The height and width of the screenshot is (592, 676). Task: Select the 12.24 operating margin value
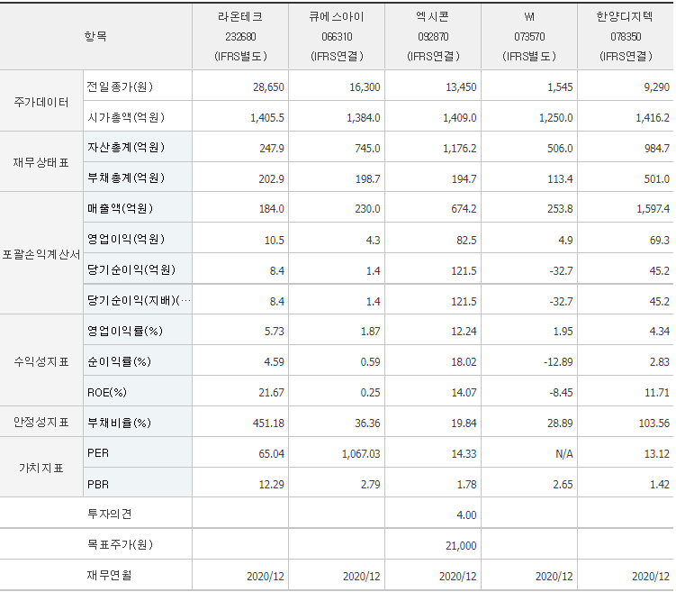tap(464, 332)
